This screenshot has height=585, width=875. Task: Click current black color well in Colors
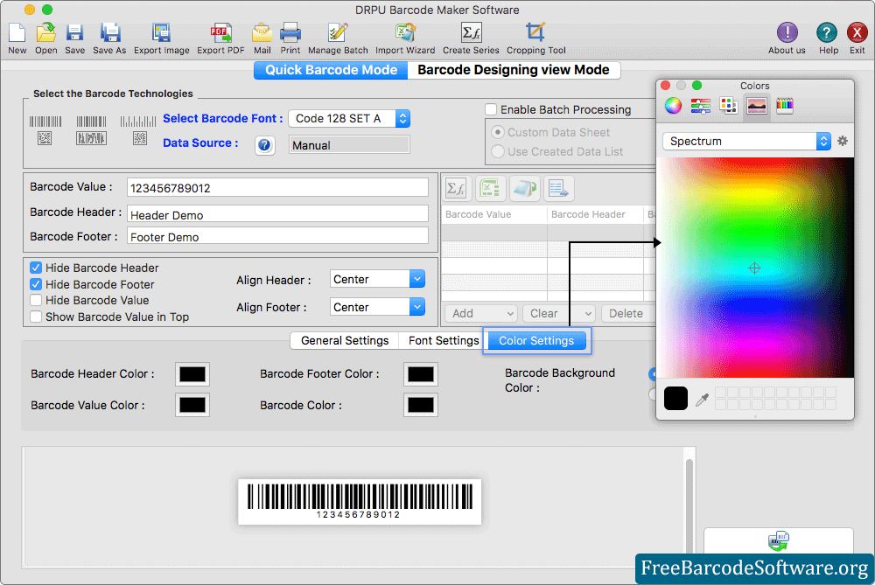point(675,399)
